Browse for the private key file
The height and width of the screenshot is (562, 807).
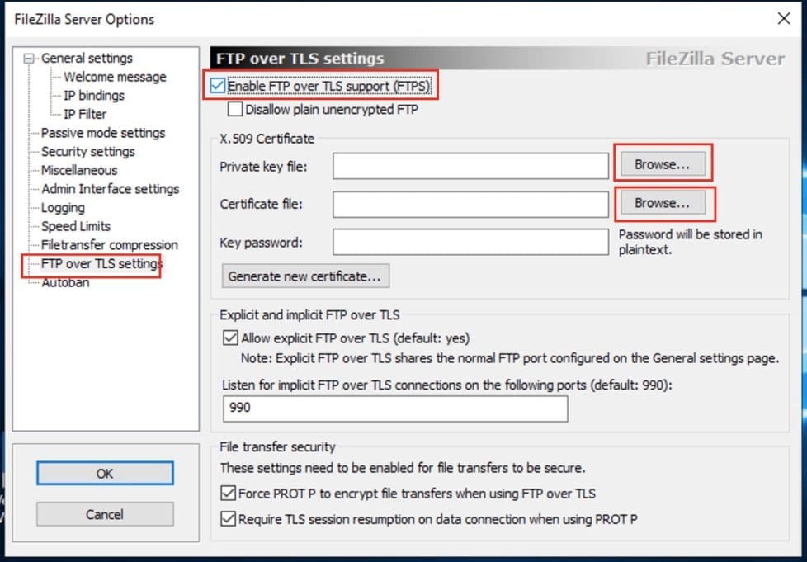(662, 164)
